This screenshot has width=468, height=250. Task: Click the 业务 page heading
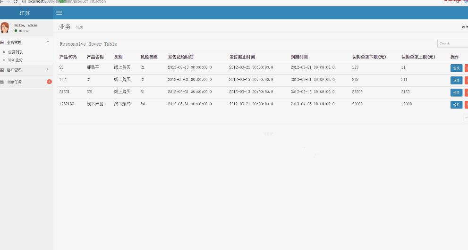coord(65,27)
